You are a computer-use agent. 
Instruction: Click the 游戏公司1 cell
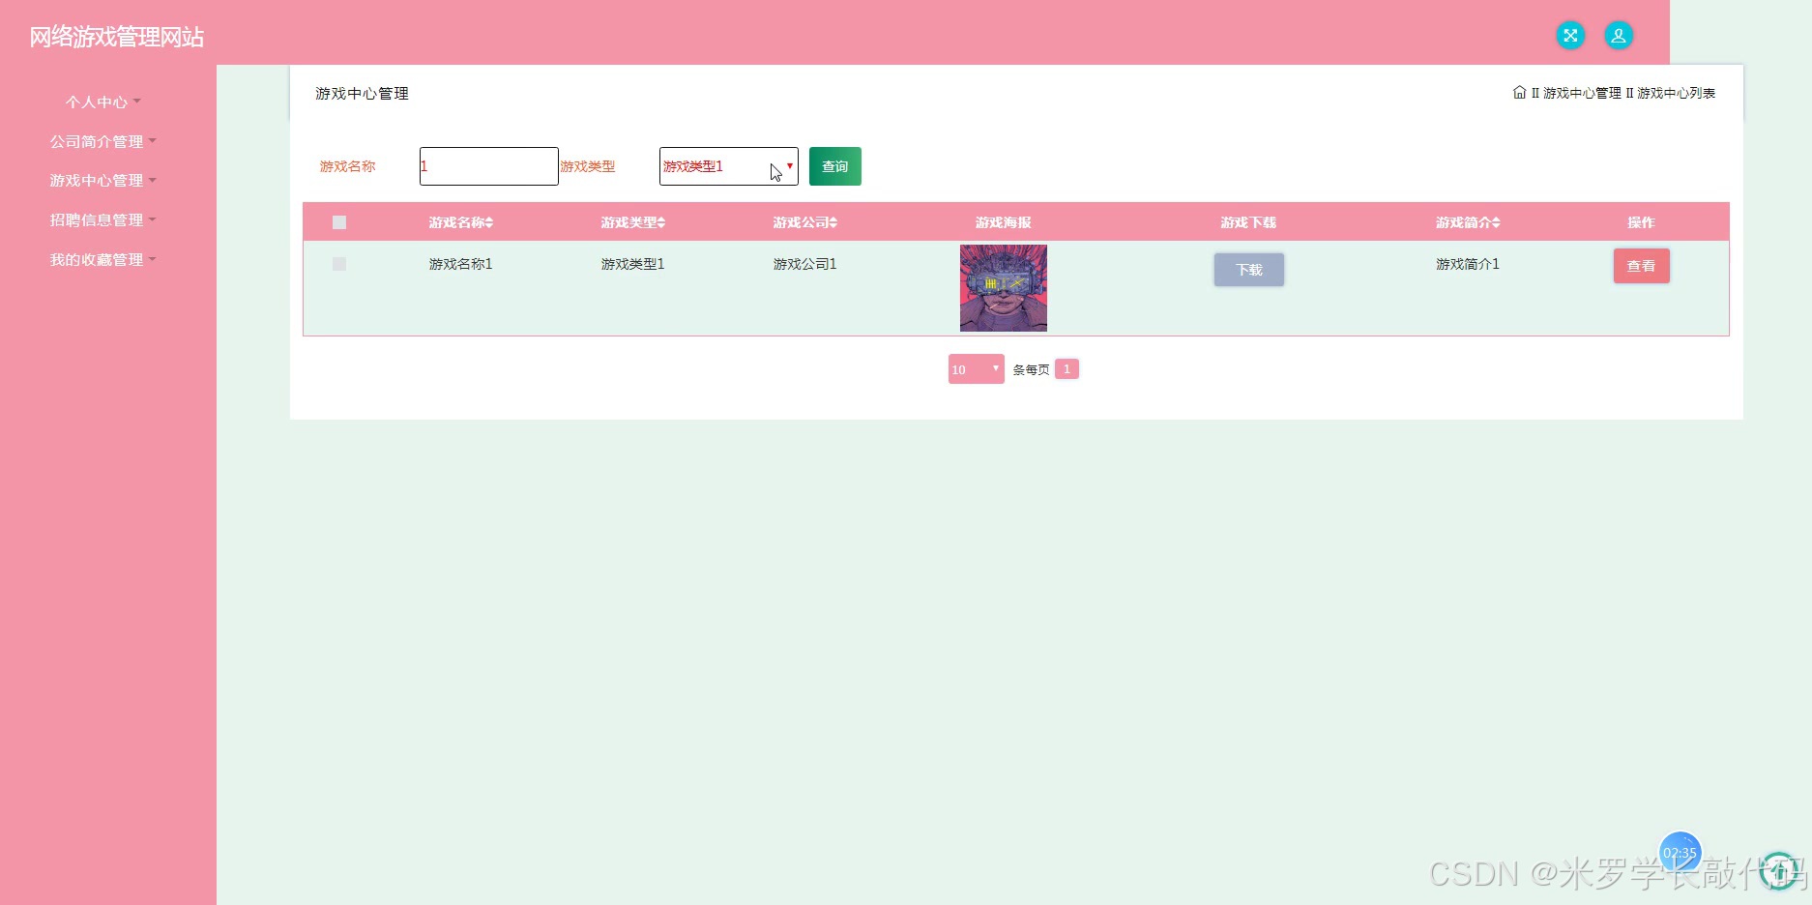click(805, 264)
